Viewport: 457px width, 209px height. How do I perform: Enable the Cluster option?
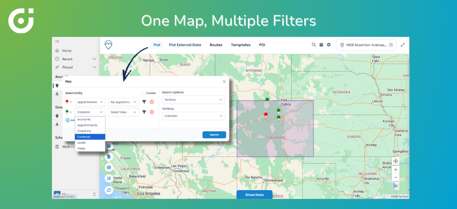coord(143,93)
